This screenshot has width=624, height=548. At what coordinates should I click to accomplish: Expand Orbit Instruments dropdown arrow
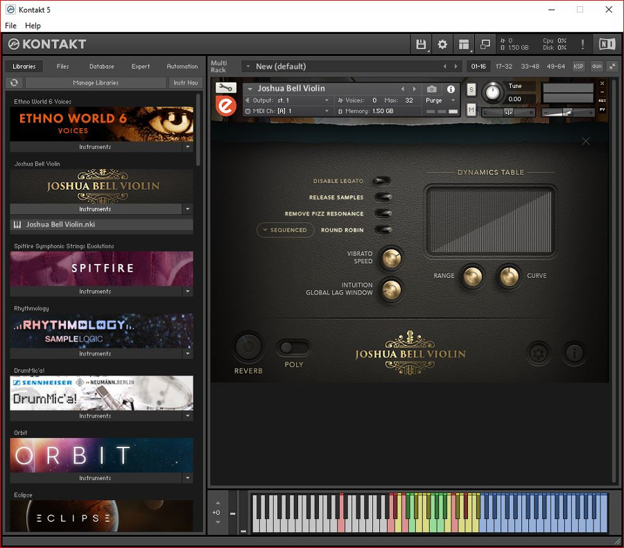188,477
